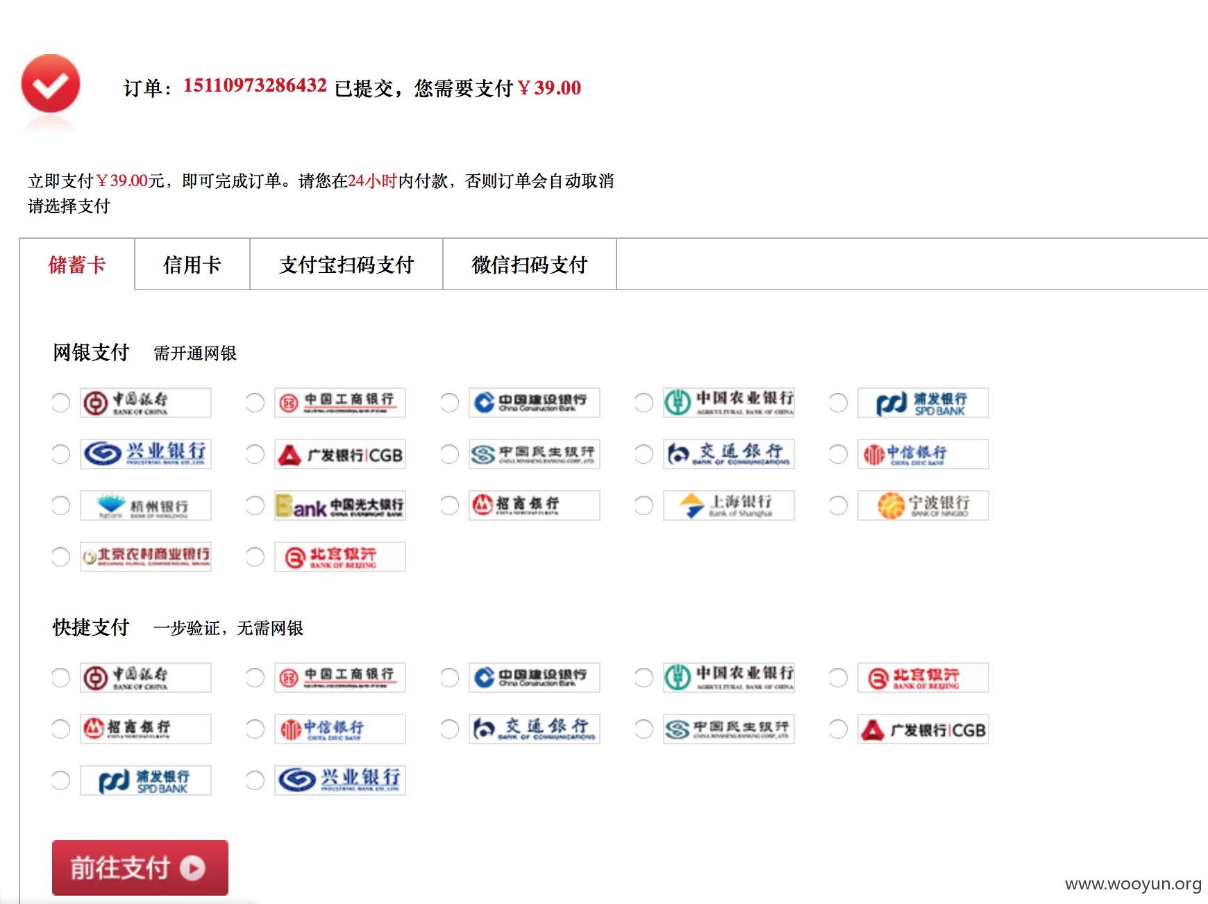The image size is (1208, 904).
Task: Select 工商银行 radio under 快捷支付
Action: 255,678
